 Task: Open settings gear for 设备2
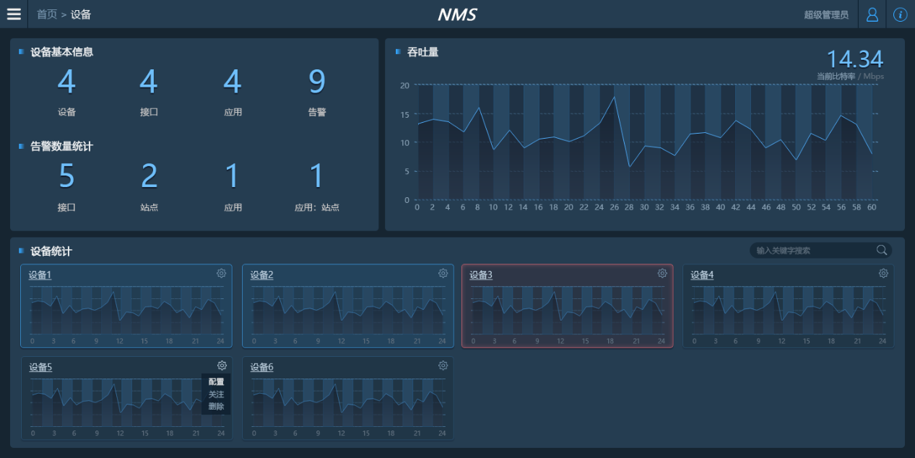[443, 273]
